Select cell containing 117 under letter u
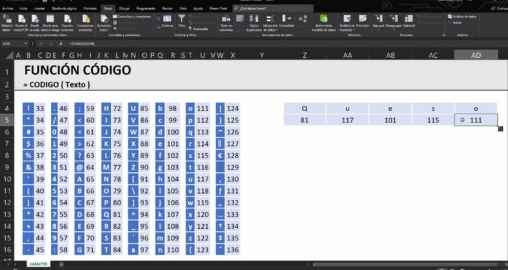This screenshot has width=508, height=270. pos(347,120)
